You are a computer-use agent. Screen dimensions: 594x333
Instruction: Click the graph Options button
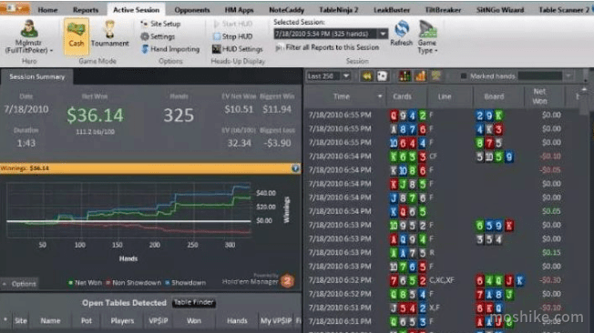(20, 284)
